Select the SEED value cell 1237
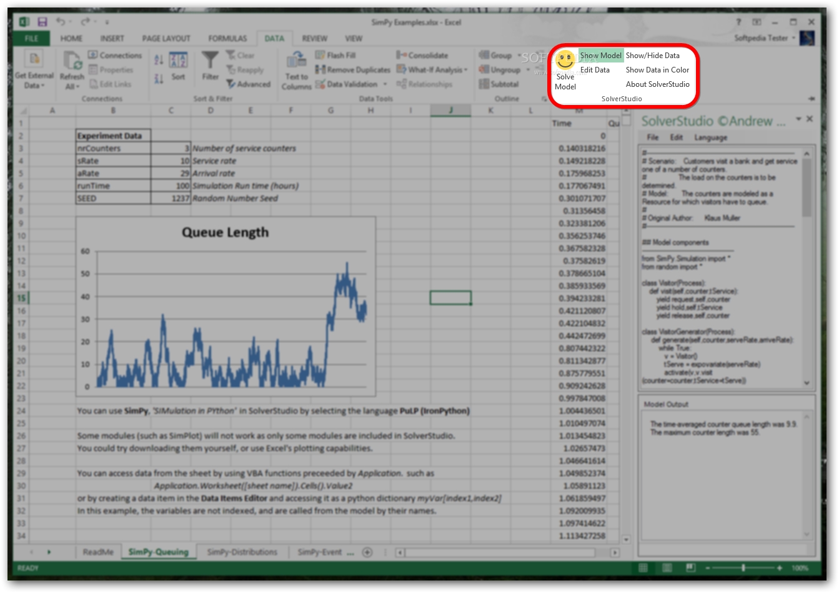This screenshot has width=839, height=593. pyautogui.click(x=171, y=198)
